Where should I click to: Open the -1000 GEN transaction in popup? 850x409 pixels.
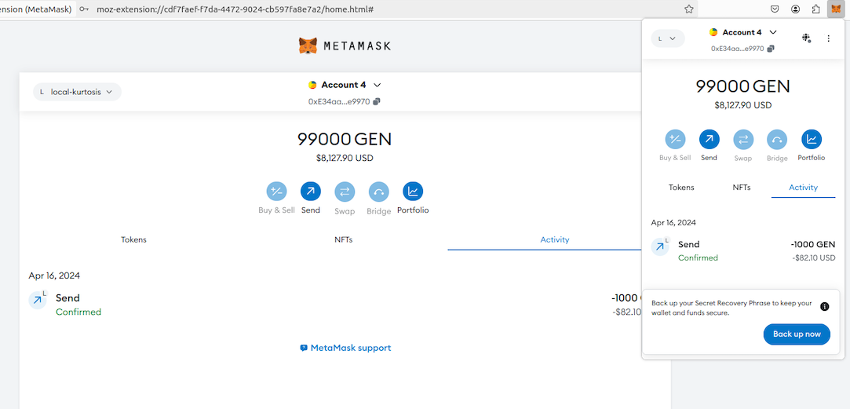[742, 250]
